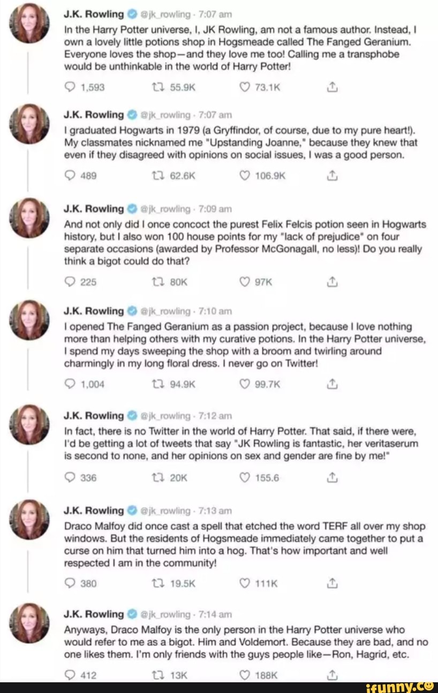
Task: Reply to the tweet with 489 replies
Action: 69,176
